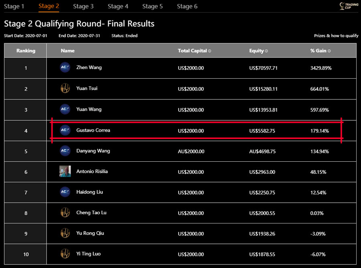This screenshot has height=268, width=361.
Task: Go to the Stage 5 tab
Action: pos(153,6)
